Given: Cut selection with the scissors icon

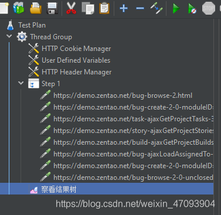Looking at the screenshot, I should coord(71,8).
